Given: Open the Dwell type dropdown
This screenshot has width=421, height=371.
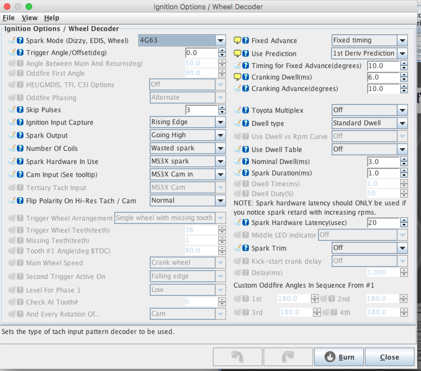Looking at the screenshot, I should tap(402, 123).
